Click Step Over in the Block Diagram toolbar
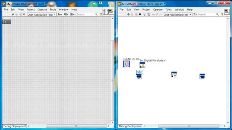Viewport: 232px width, 130px height. pyautogui.click(x=157, y=14)
